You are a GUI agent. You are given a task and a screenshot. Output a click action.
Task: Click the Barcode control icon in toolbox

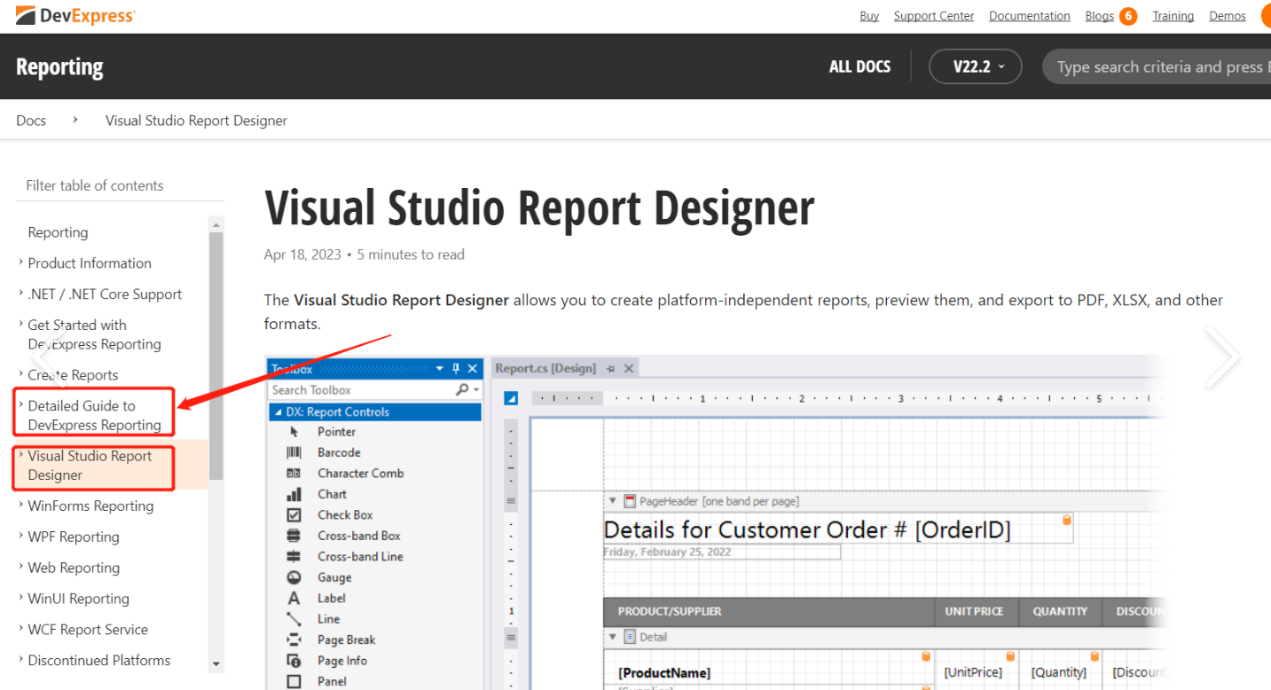pos(294,452)
